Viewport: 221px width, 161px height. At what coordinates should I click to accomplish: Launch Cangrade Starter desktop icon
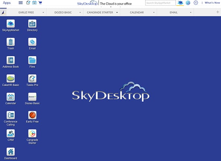point(32,133)
